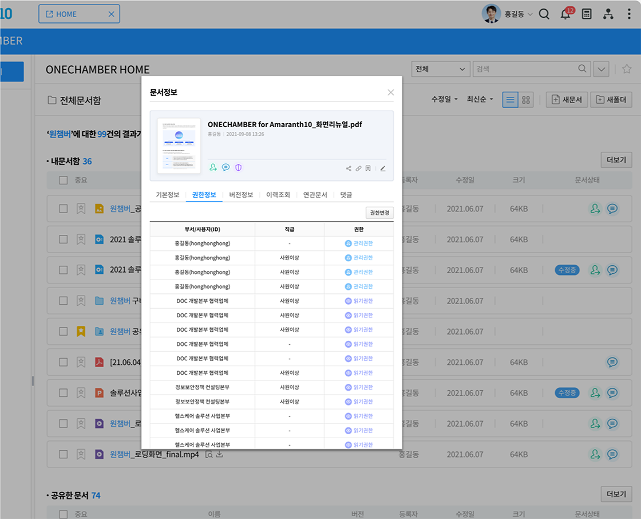Screen dimensions: 641x519
Task: Click the 권한변경 button
Action: (x=379, y=213)
